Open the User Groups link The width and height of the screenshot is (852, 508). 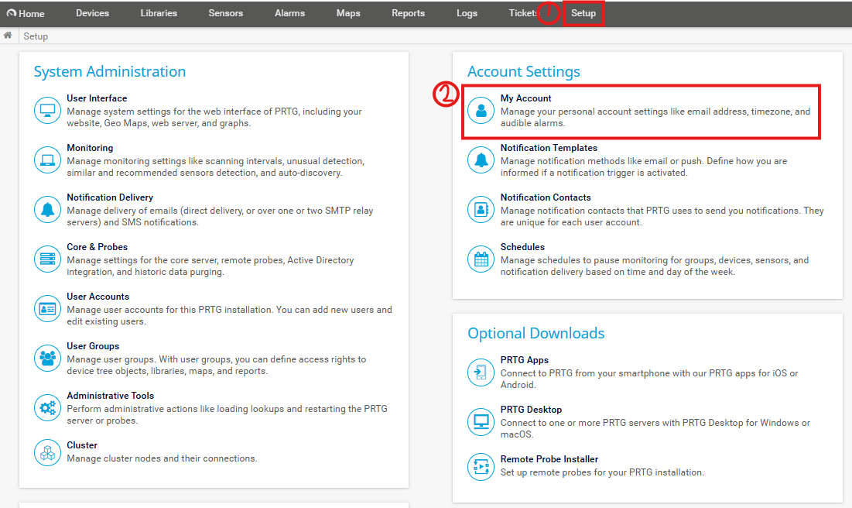coord(93,346)
